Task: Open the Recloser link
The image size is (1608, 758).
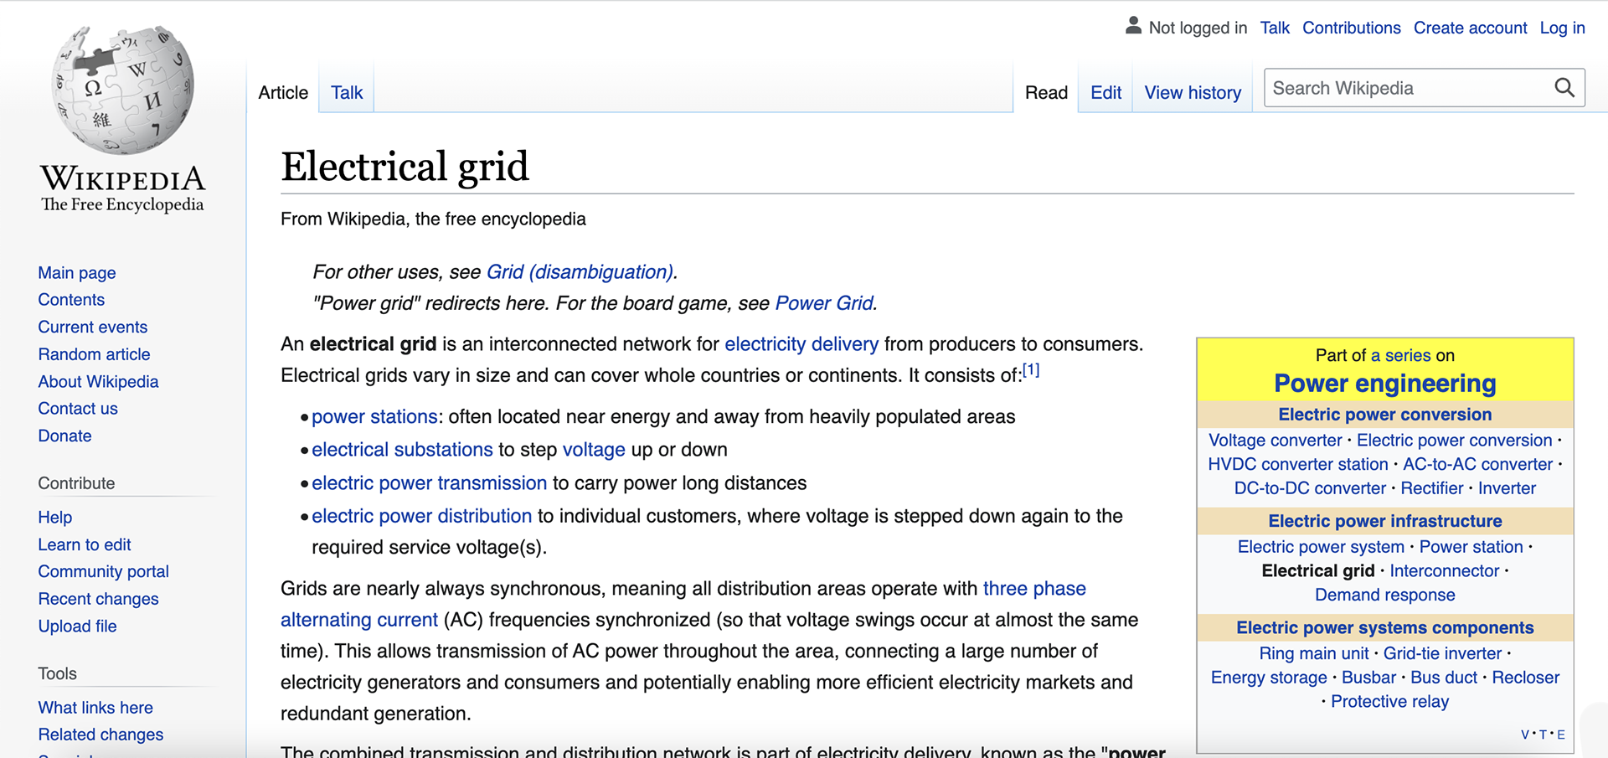Action: (x=1525, y=678)
